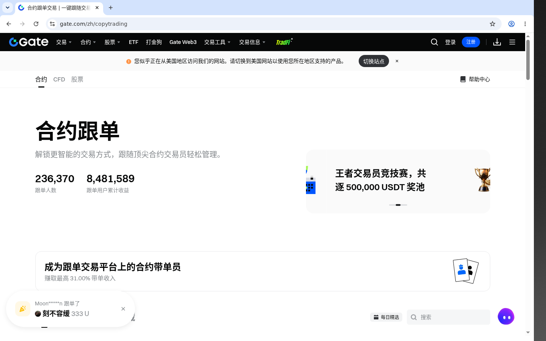Open Gate Web3 in the navbar

(x=183, y=42)
